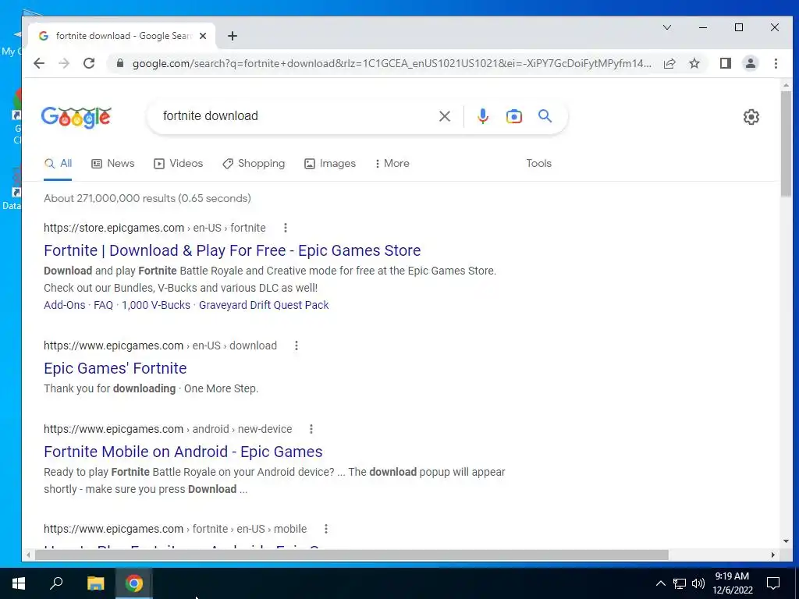
Task: Click into the fortnite download search field
Action: (x=296, y=116)
